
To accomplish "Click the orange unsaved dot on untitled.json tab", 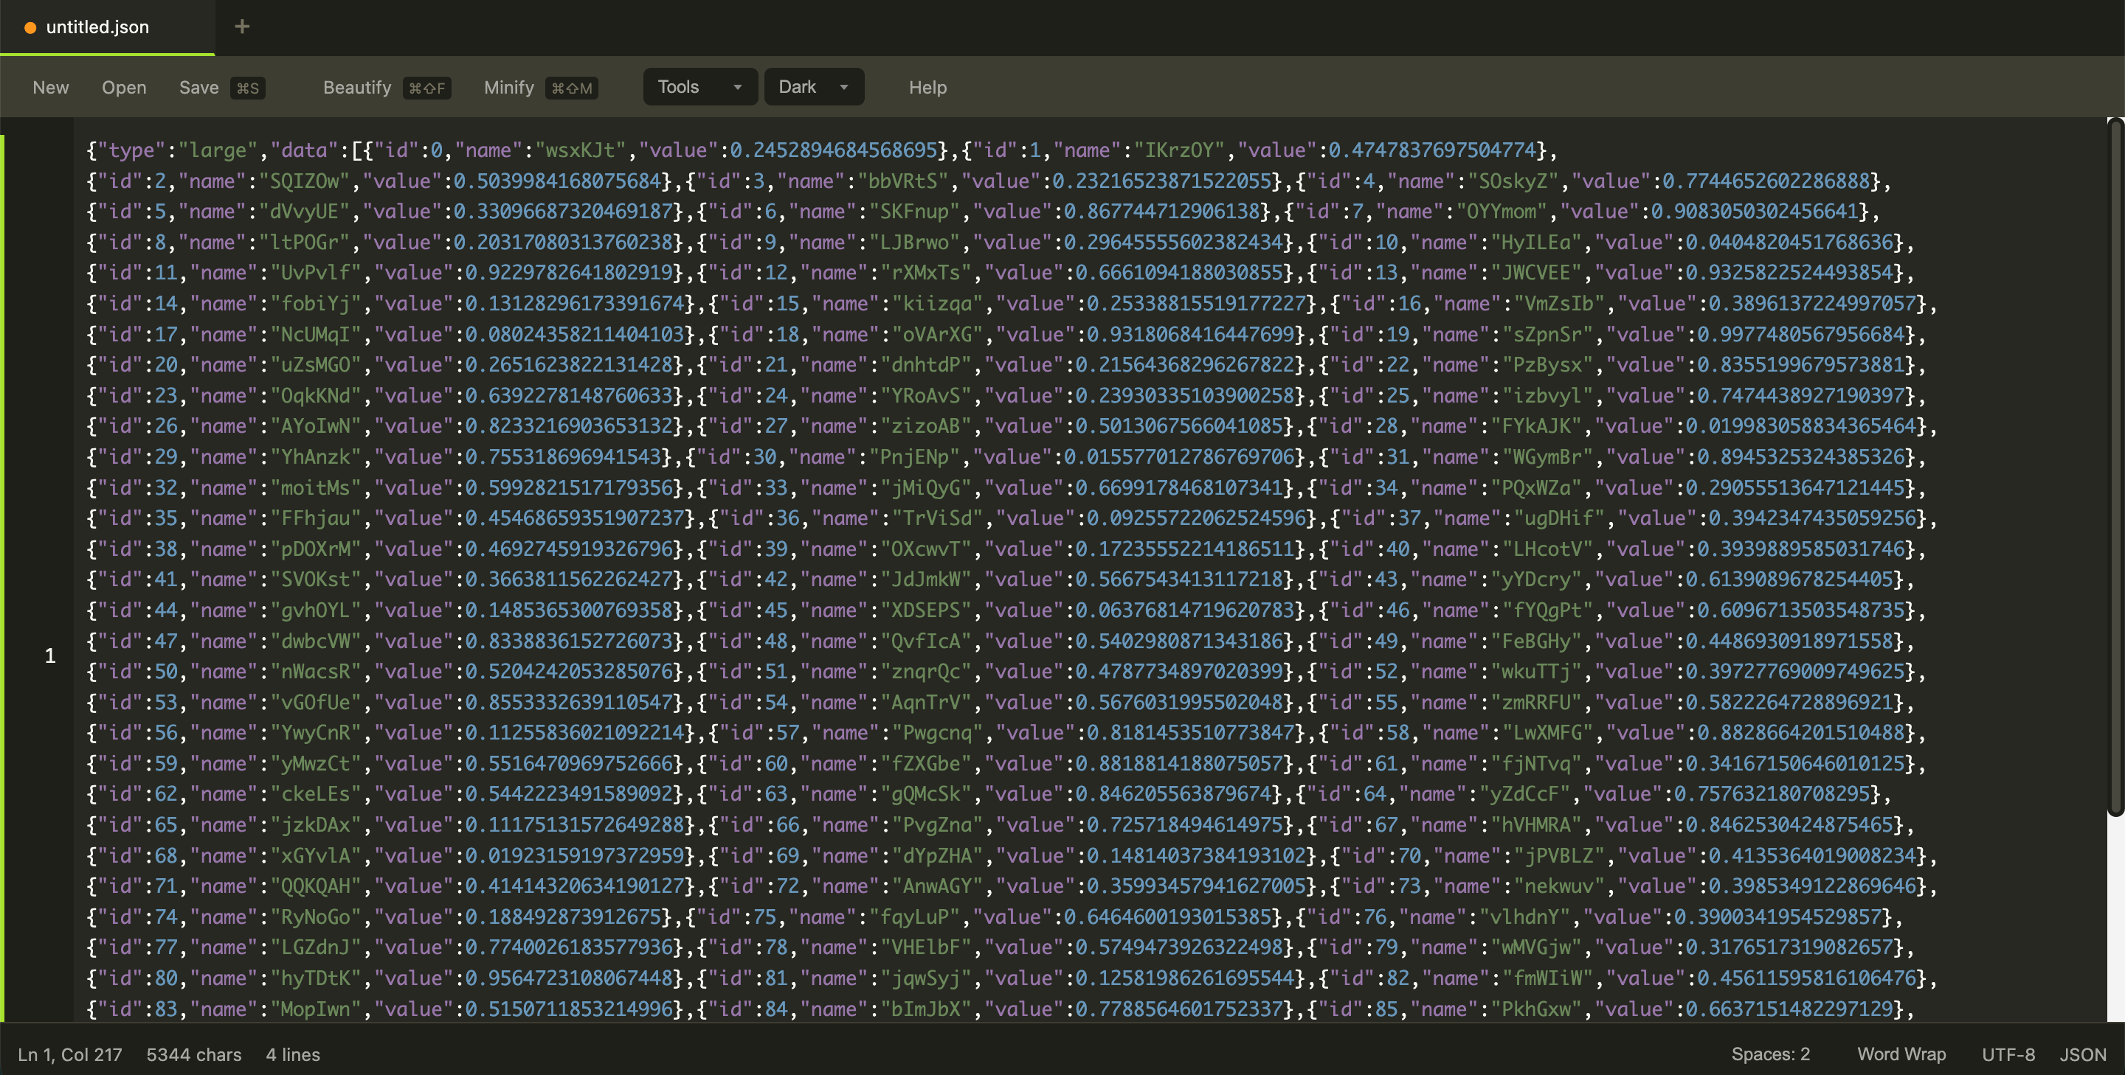I will [x=30, y=27].
